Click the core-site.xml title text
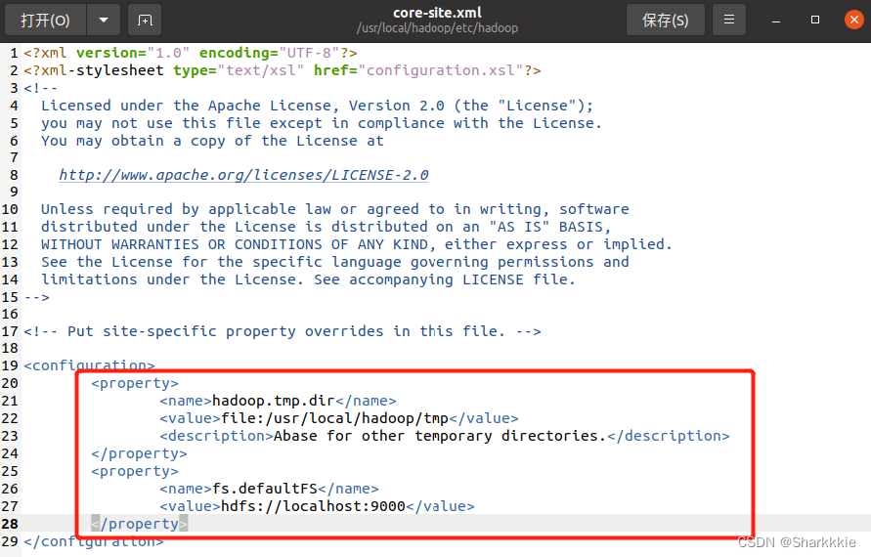The image size is (871, 557). click(437, 13)
